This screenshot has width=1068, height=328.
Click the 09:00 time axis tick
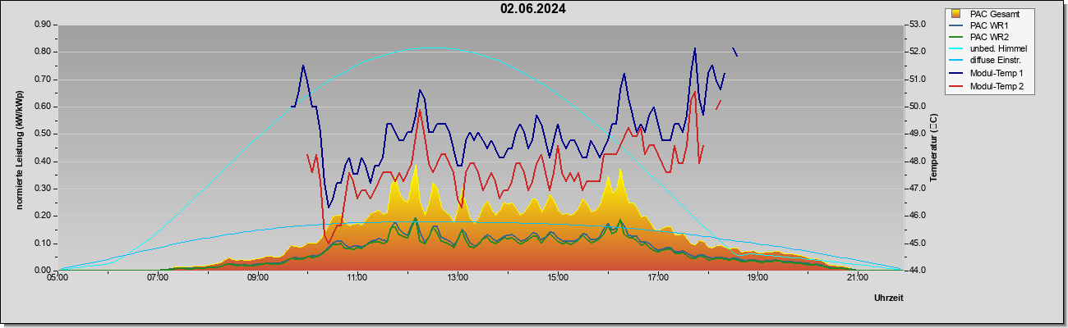pos(258,278)
